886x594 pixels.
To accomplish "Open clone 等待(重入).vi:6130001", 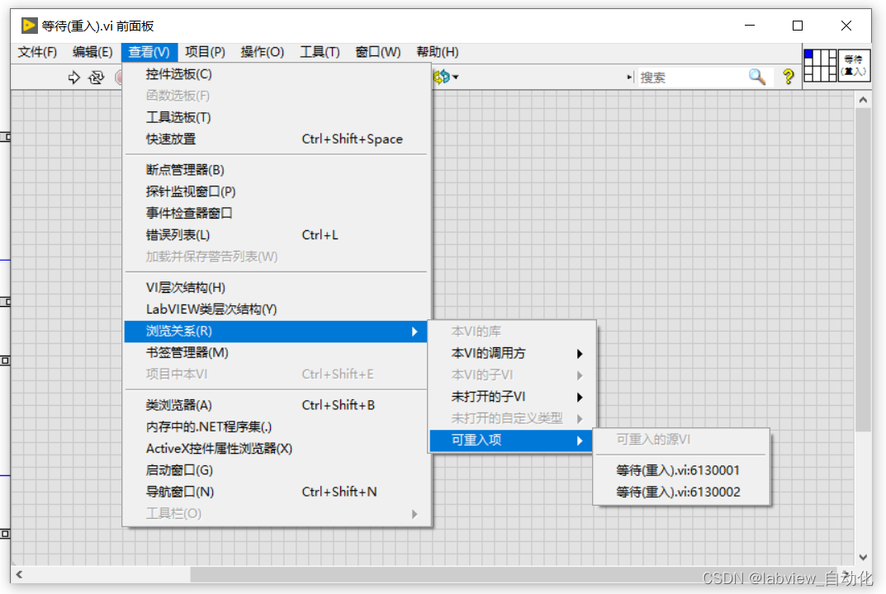I will pyautogui.click(x=681, y=470).
